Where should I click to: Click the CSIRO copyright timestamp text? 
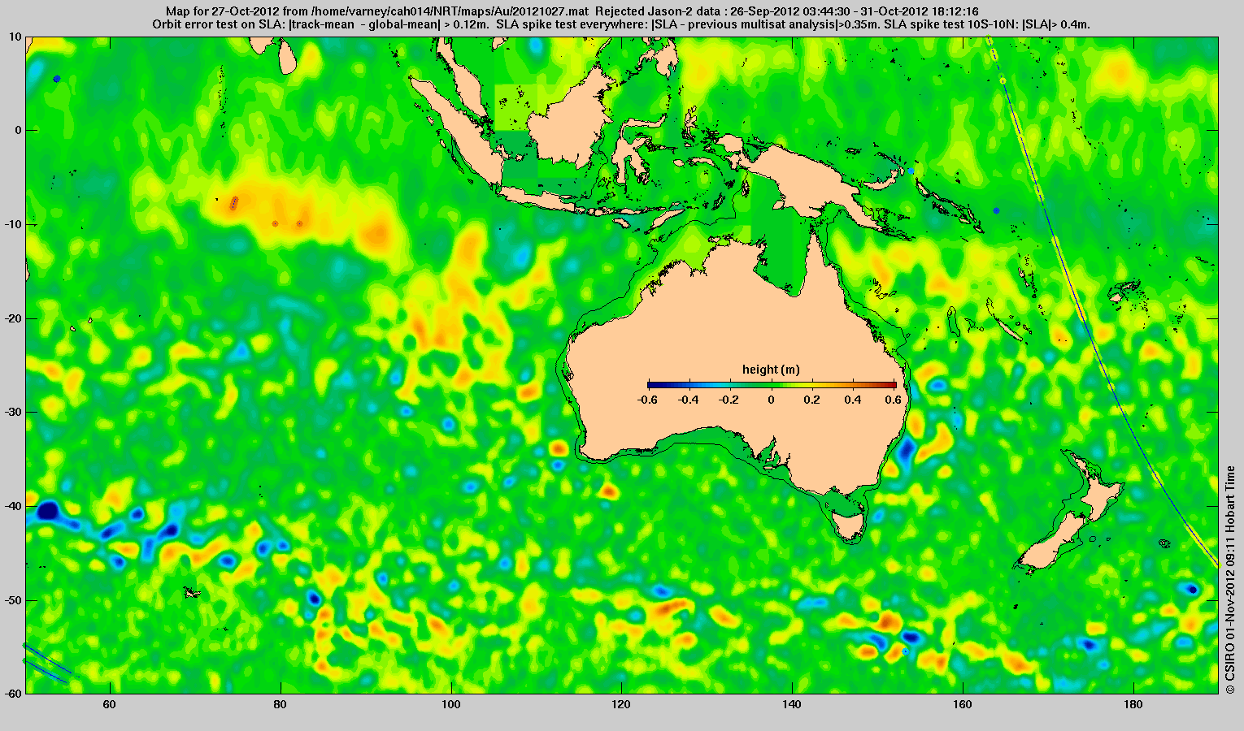[x=1230, y=579]
